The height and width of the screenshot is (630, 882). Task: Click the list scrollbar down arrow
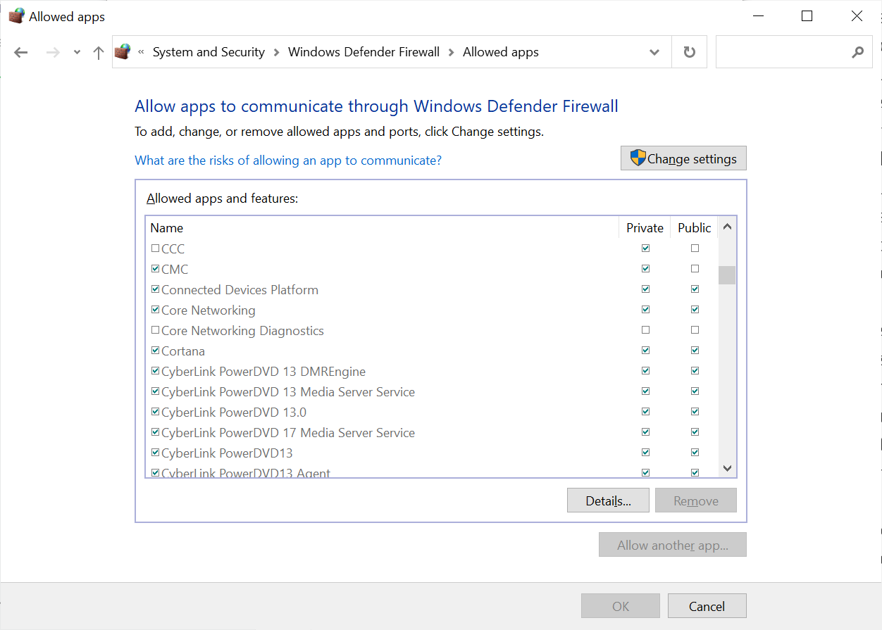[x=728, y=468]
